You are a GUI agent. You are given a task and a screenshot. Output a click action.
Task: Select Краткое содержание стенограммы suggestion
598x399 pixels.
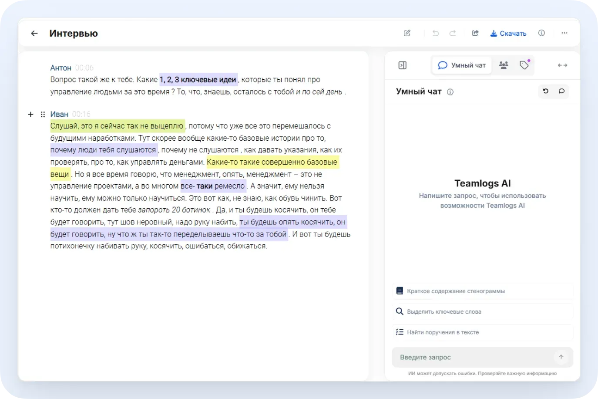click(x=483, y=291)
